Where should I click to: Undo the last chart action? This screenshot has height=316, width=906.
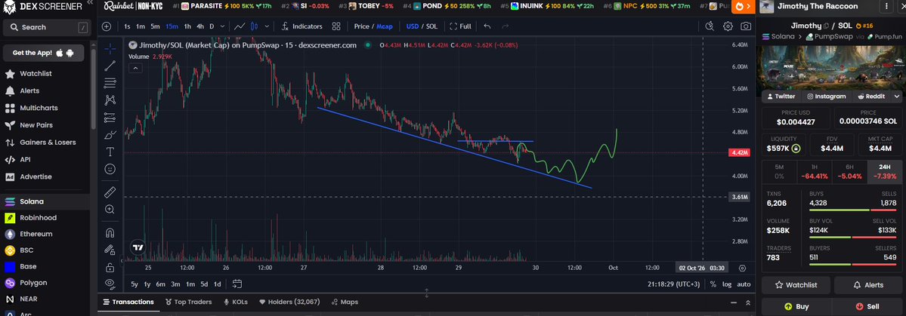tap(487, 26)
